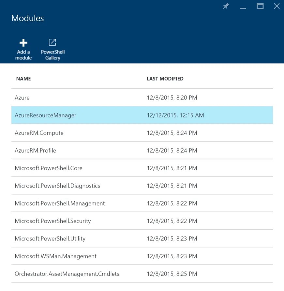Click the date in Microsoft.PowerShell.Diagnostics row
Screen dimensions: 284x291
coord(172,186)
